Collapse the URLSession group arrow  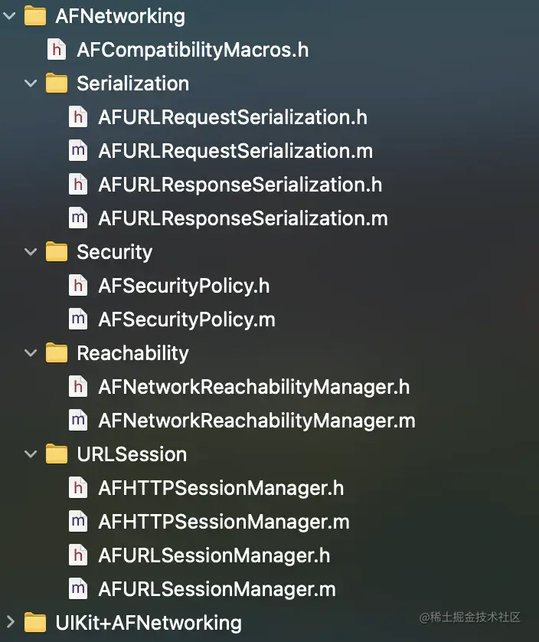31,454
